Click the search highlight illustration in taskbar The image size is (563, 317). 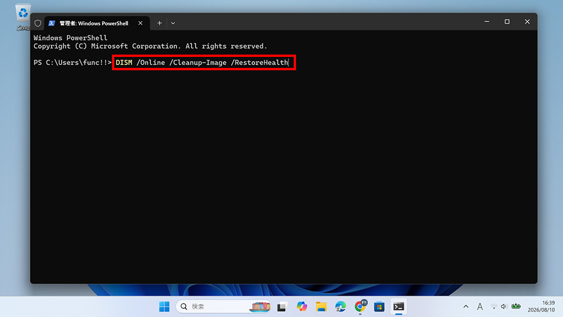click(261, 307)
